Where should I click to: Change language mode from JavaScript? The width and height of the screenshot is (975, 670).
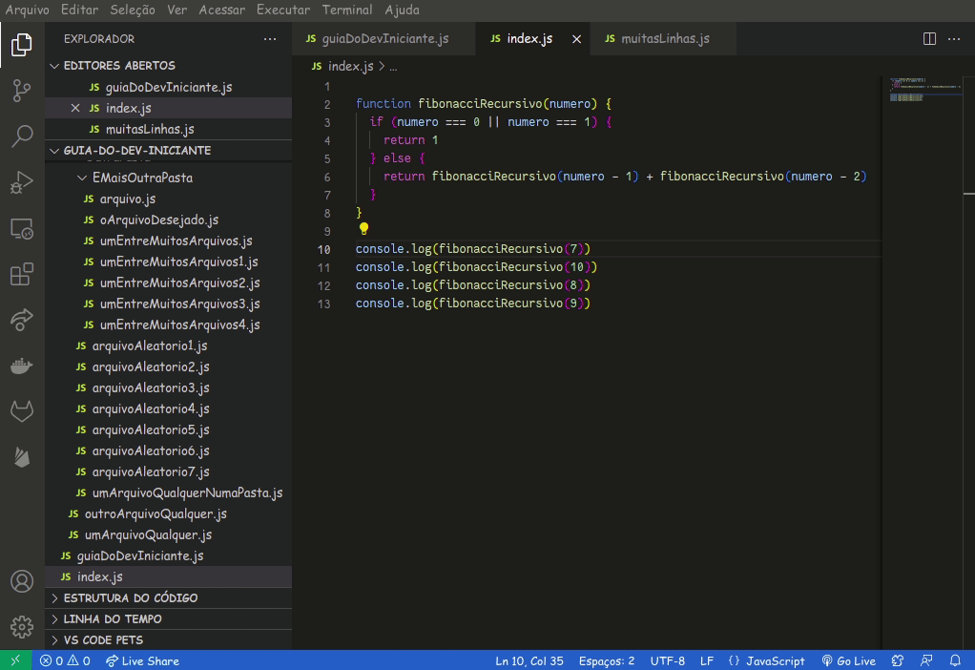[x=766, y=660]
